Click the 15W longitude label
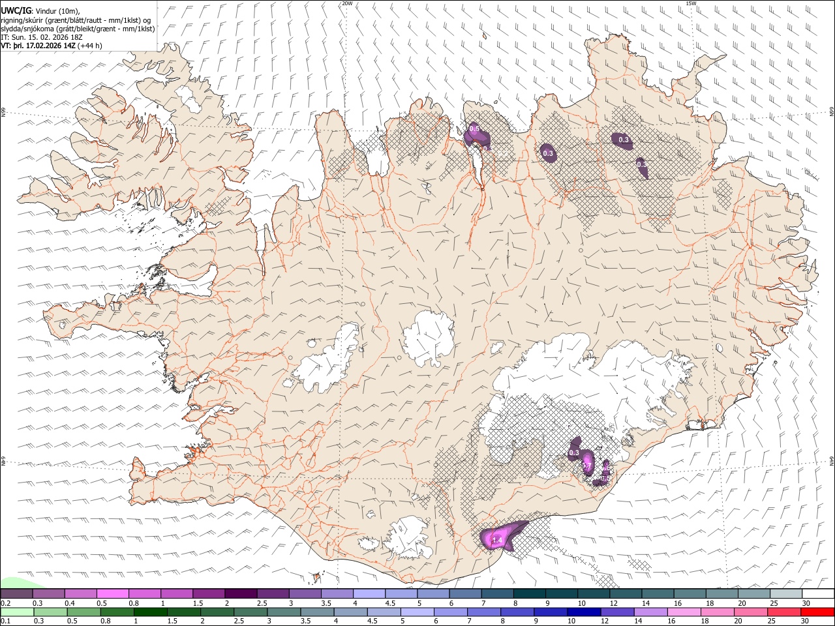The width and height of the screenshot is (835, 626). coord(691,3)
